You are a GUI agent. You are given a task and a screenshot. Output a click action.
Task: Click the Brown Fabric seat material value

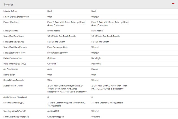point(55,31)
